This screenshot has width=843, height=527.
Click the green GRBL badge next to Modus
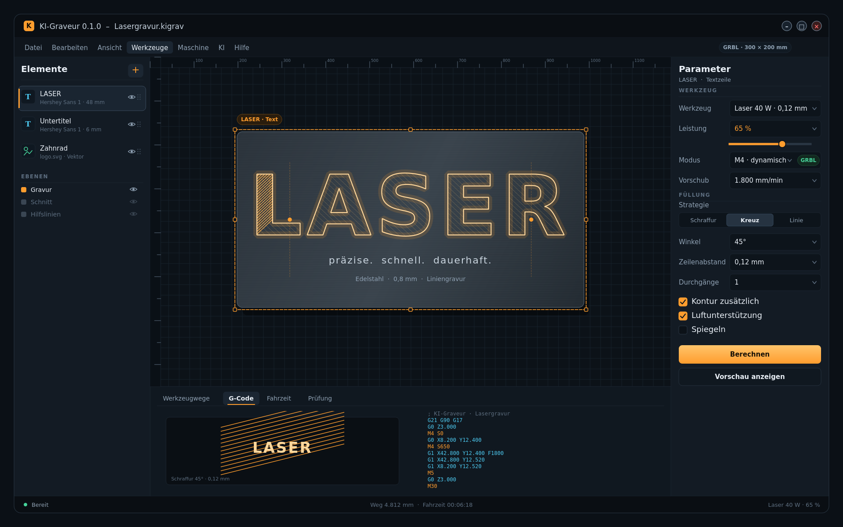tap(808, 160)
